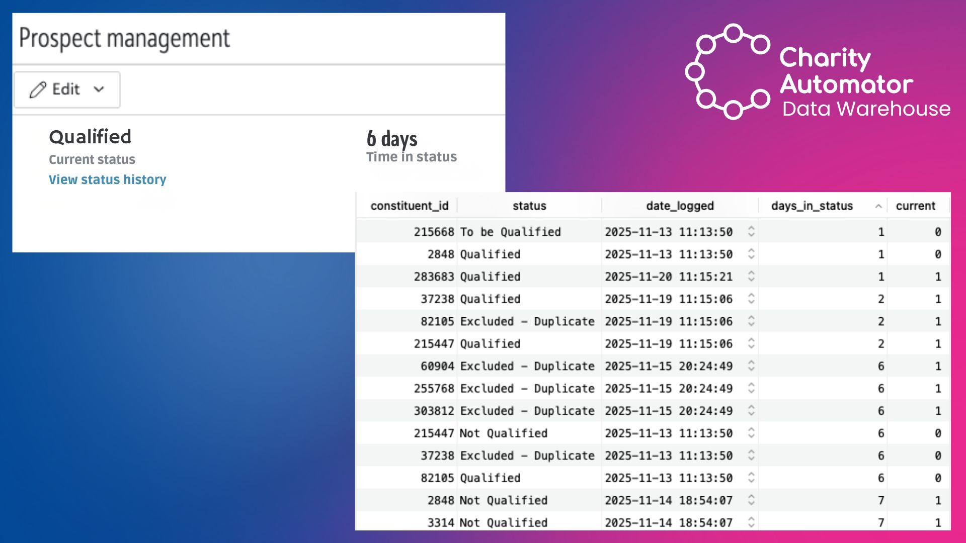Screen dimensions: 966x543
Task: Select status cell Not Qualified for 3314
Action: (x=504, y=522)
